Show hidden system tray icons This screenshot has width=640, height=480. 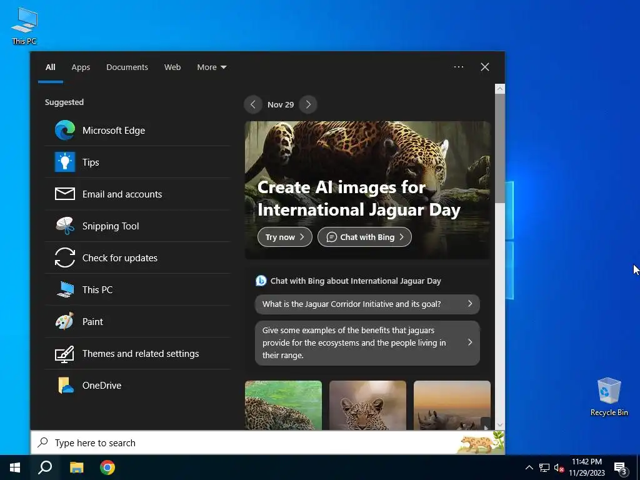[529, 467]
